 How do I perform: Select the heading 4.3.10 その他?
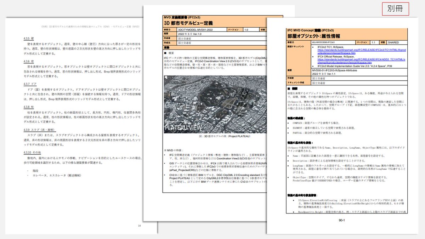coord(33,153)
